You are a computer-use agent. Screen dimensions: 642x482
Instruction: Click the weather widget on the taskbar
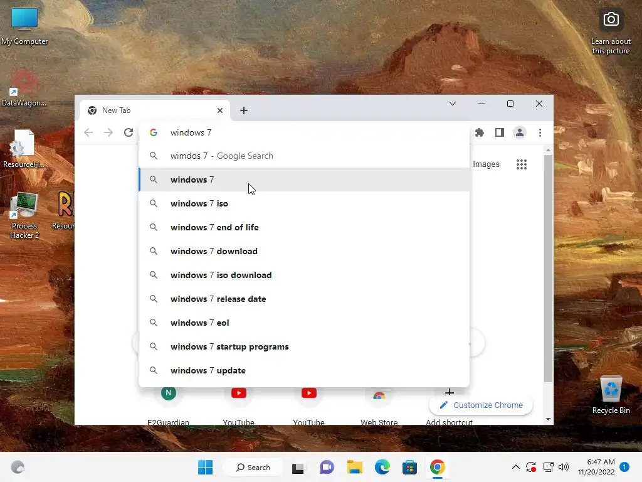tap(18, 467)
